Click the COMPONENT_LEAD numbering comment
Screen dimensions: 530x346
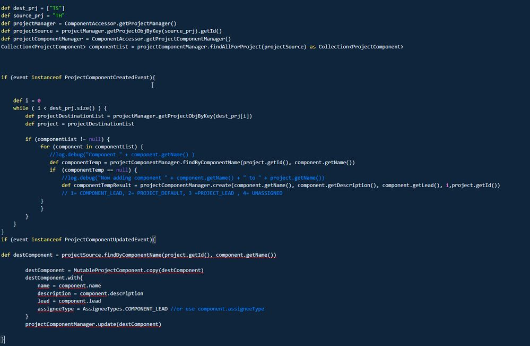(x=172, y=193)
